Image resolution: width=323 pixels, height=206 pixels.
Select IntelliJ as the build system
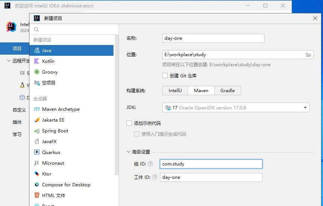point(175,90)
